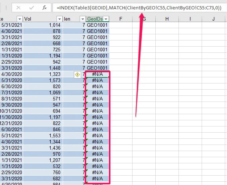
Task: Click the GeoIDs header cell
Action: coord(98,19)
